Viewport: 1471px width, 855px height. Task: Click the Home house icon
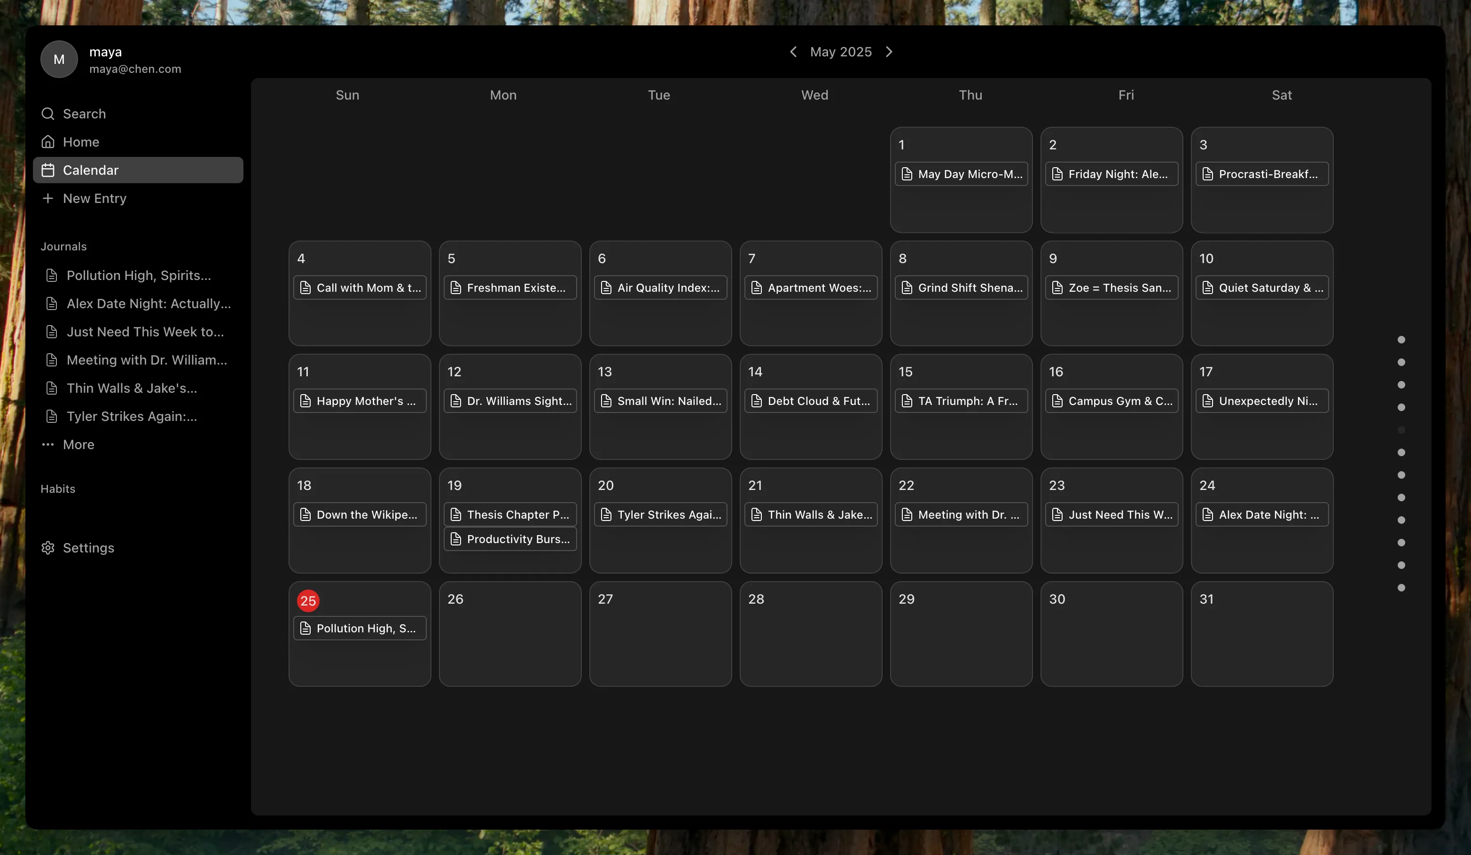click(48, 142)
